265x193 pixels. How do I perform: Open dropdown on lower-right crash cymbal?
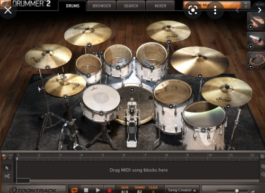[x=228, y=107]
